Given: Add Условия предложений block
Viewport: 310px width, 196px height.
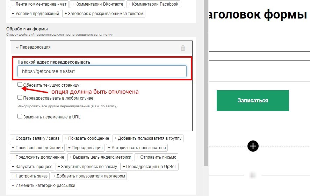Looking at the screenshot, I should (35, 14).
